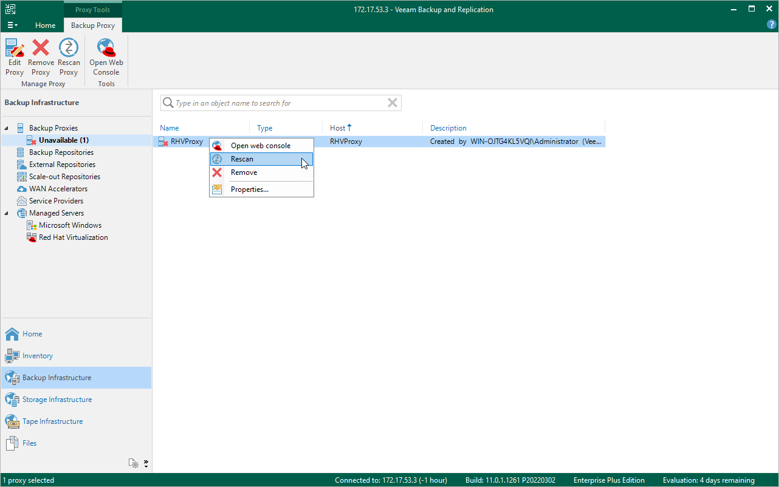Collapse the Backup Proxies tree node
The width and height of the screenshot is (779, 487).
point(7,128)
